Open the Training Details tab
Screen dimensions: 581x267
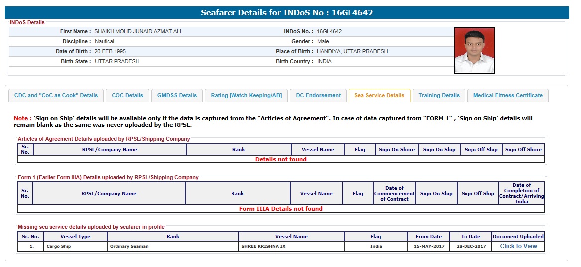(x=439, y=95)
